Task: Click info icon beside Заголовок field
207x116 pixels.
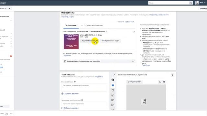Action: pyautogui.click(x=82, y=100)
